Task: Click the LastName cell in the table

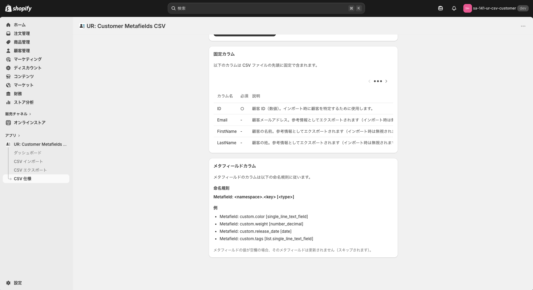Action: pyautogui.click(x=227, y=143)
